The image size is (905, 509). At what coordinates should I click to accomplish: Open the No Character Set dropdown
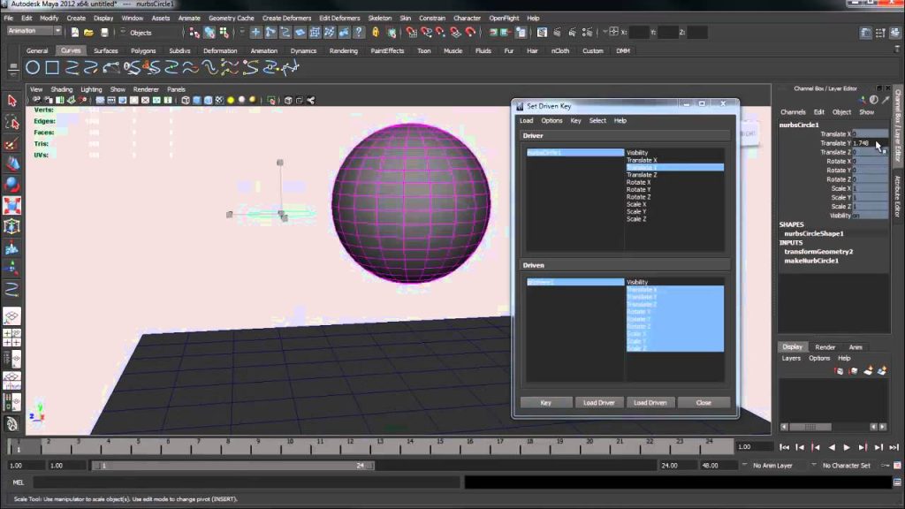846,465
